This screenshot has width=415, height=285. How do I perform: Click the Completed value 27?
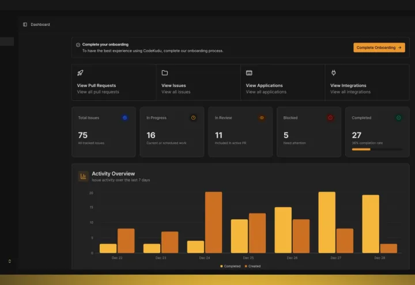tap(357, 135)
